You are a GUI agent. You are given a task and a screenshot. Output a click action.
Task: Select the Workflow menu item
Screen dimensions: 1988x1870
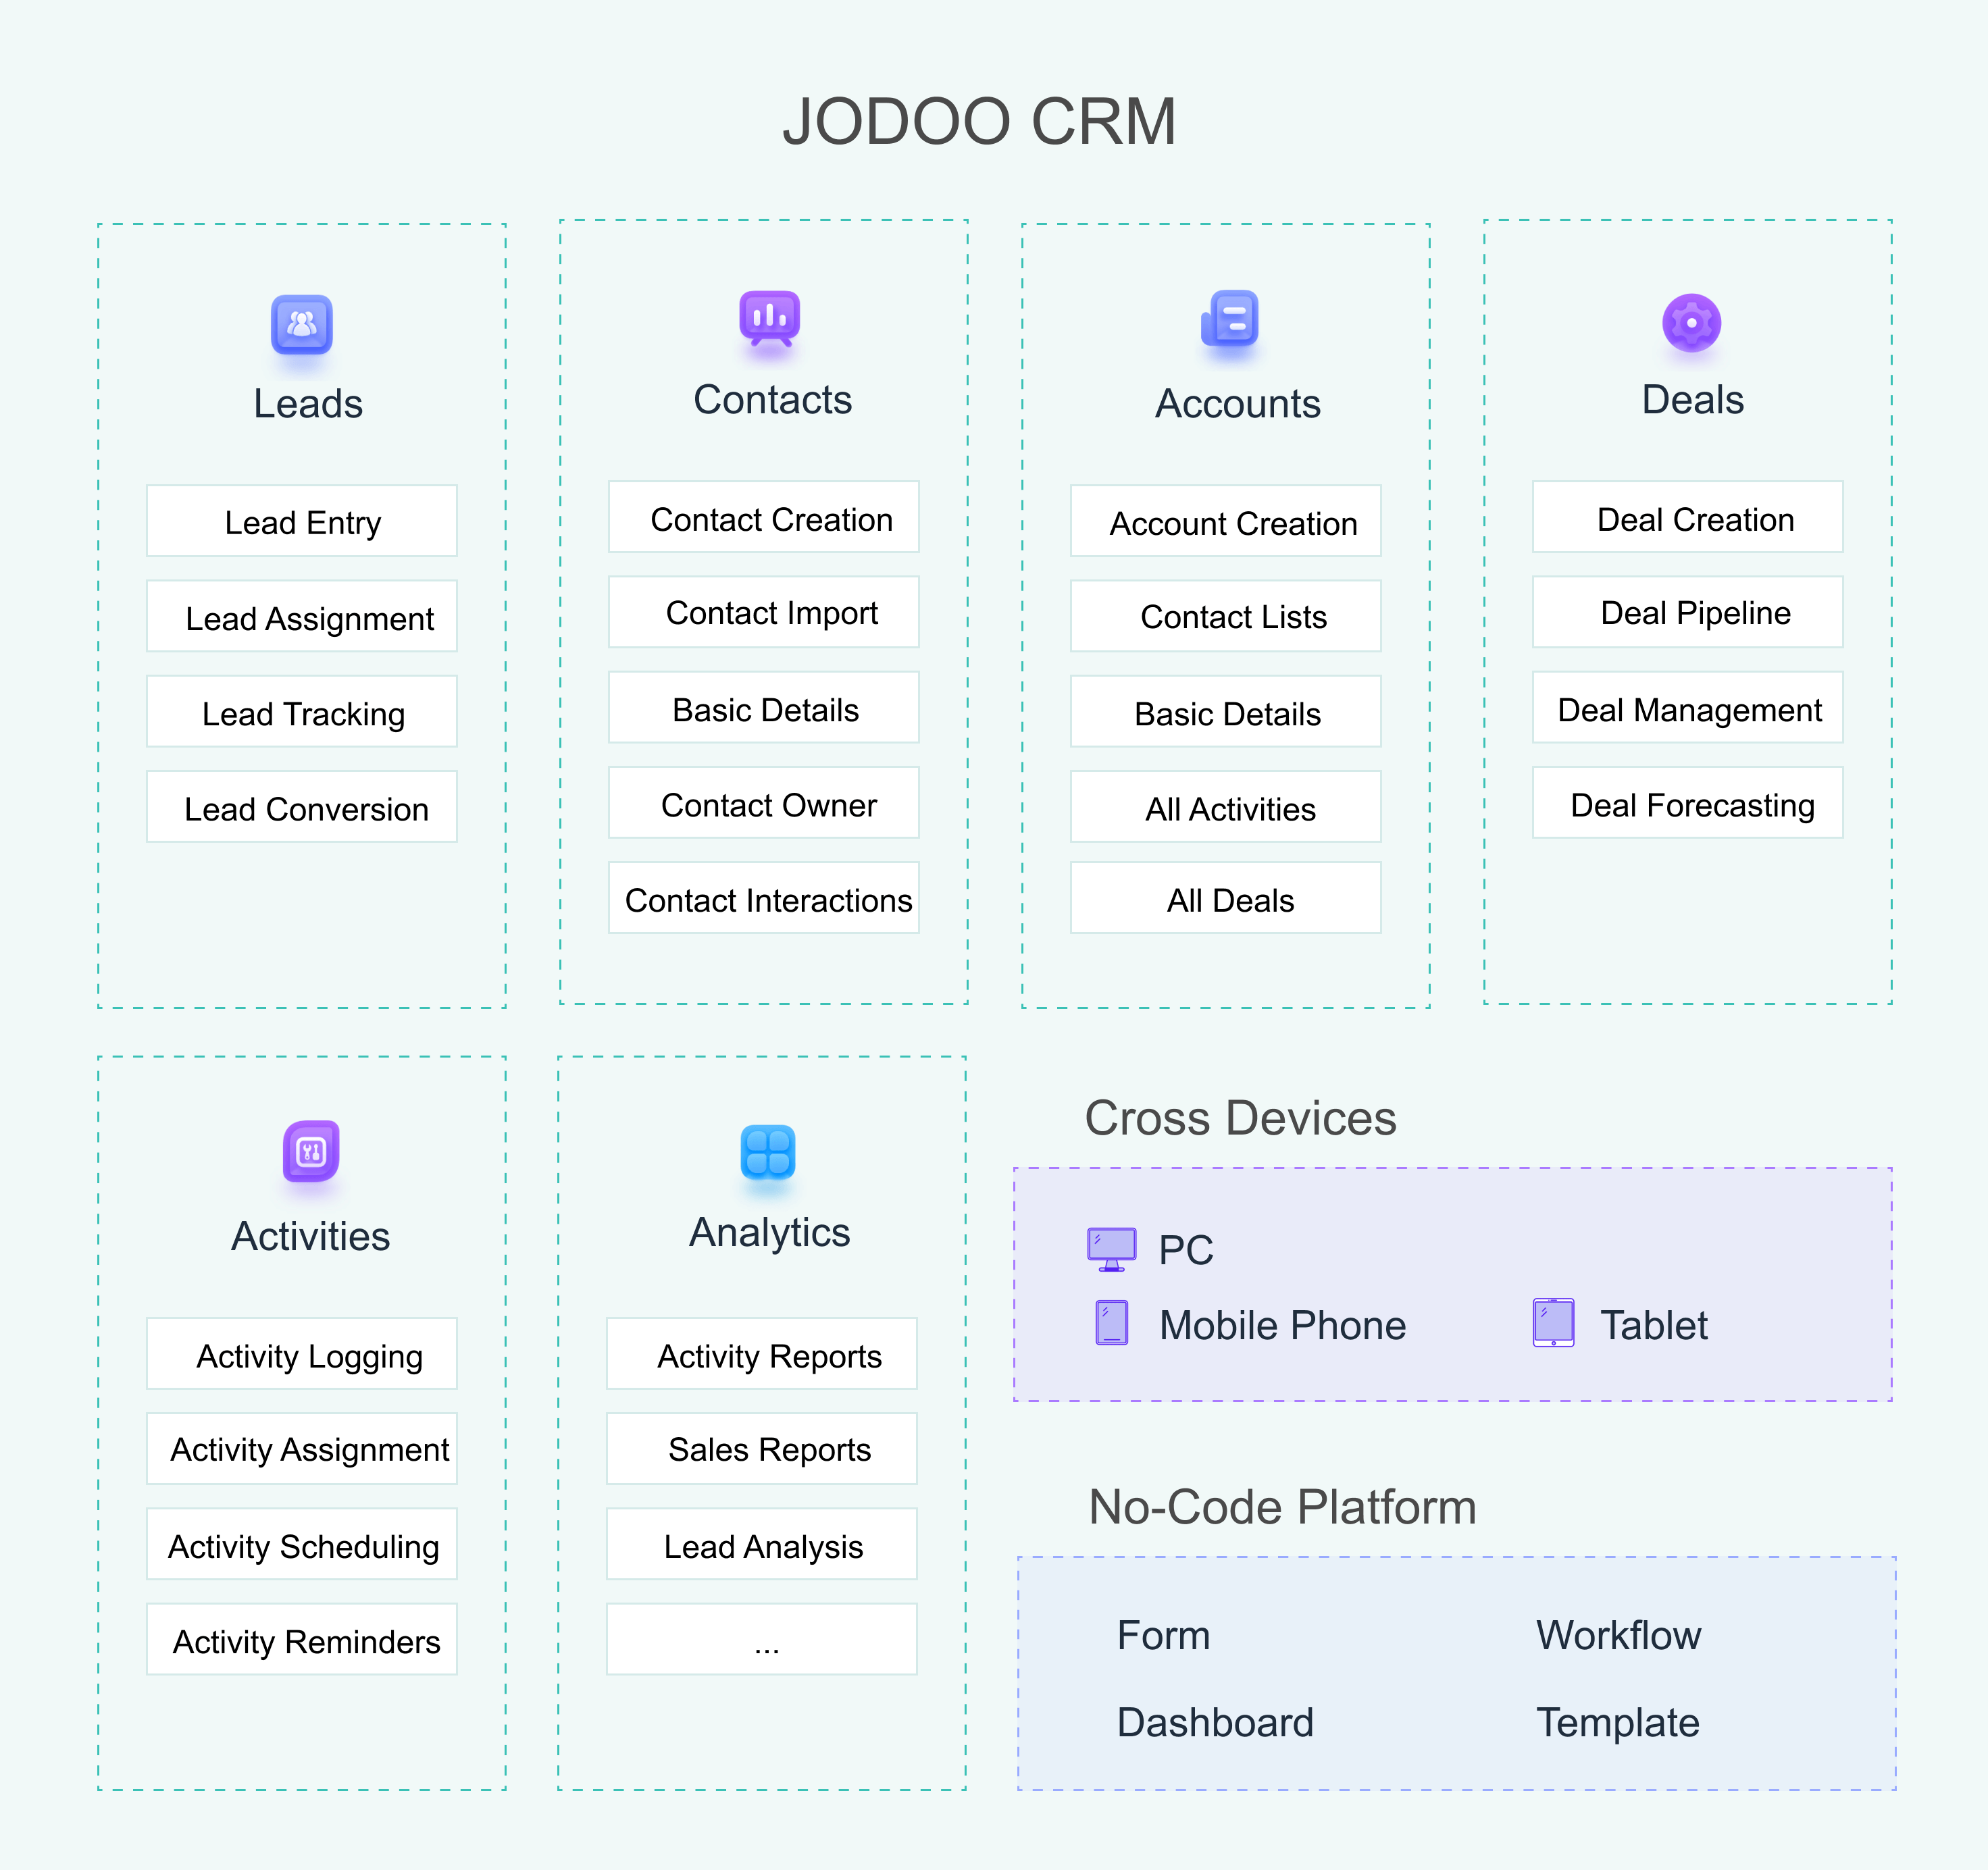pos(1621,1633)
